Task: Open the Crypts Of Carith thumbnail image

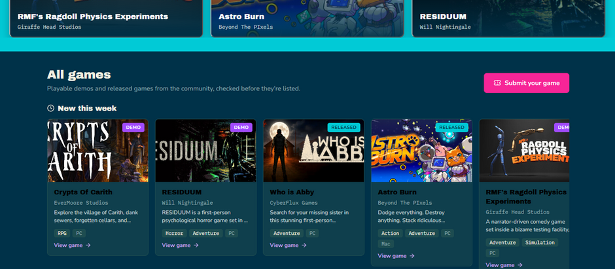Action: click(98, 151)
